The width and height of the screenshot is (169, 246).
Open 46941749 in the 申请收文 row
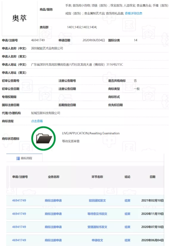(19, 240)
